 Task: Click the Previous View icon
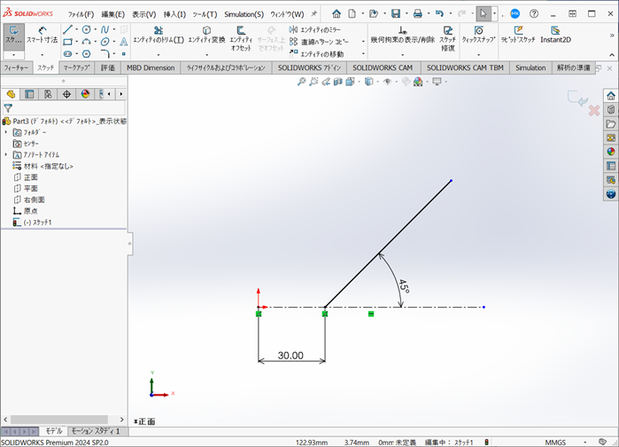tap(326, 82)
